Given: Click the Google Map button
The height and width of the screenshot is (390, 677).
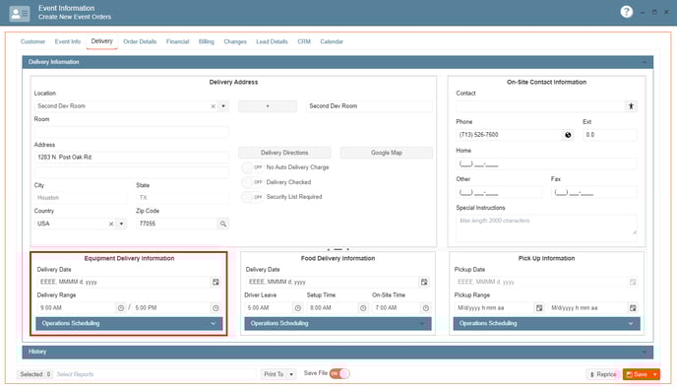Looking at the screenshot, I should (387, 153).
